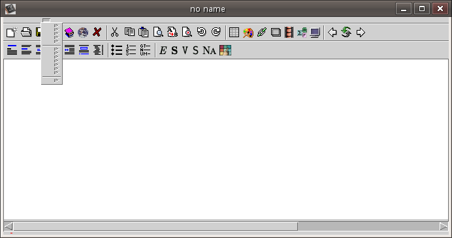
Task: Click the globe web icon
Action: [83, 32]
